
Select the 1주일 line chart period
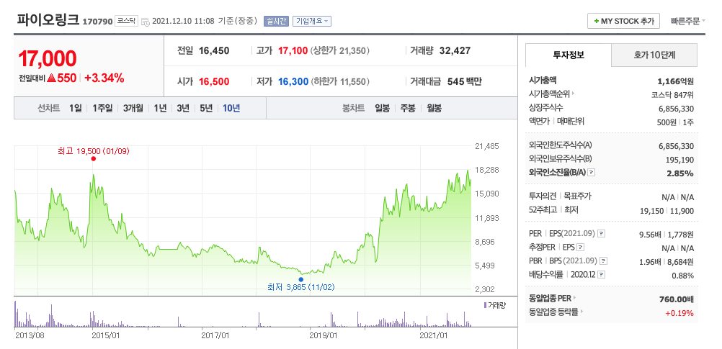(x=102, y=109)
